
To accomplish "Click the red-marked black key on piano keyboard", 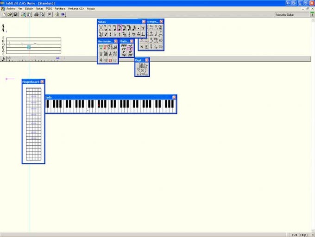I will pyautogui.click(x=99, y=104).
